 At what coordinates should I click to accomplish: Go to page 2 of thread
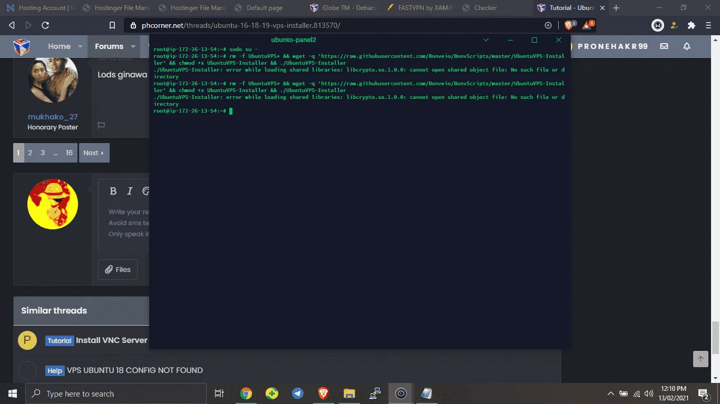pos(30,153)
